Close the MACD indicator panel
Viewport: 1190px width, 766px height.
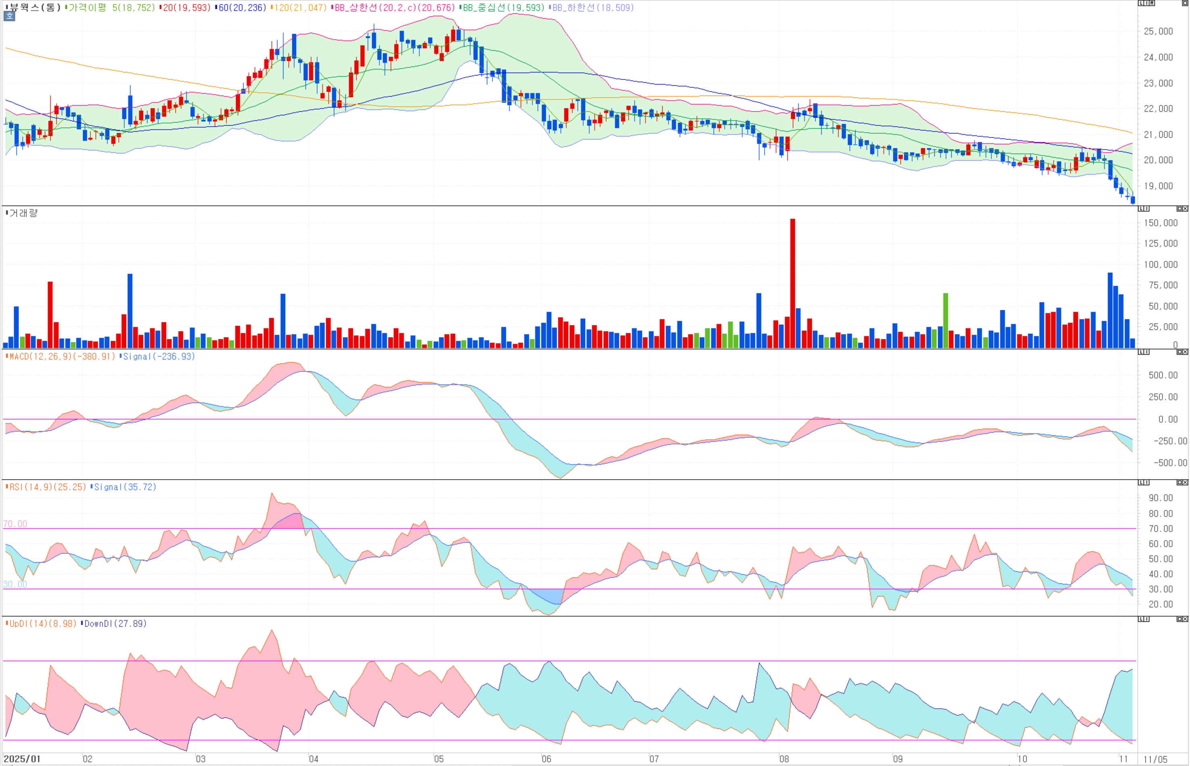click(x=1185, y=352)
